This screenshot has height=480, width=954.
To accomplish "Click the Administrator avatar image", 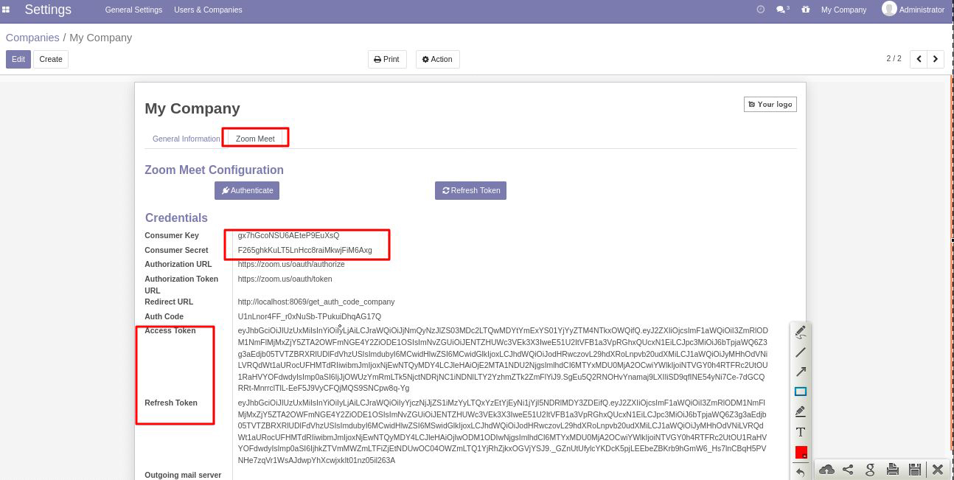I will [x=889, y=9].
